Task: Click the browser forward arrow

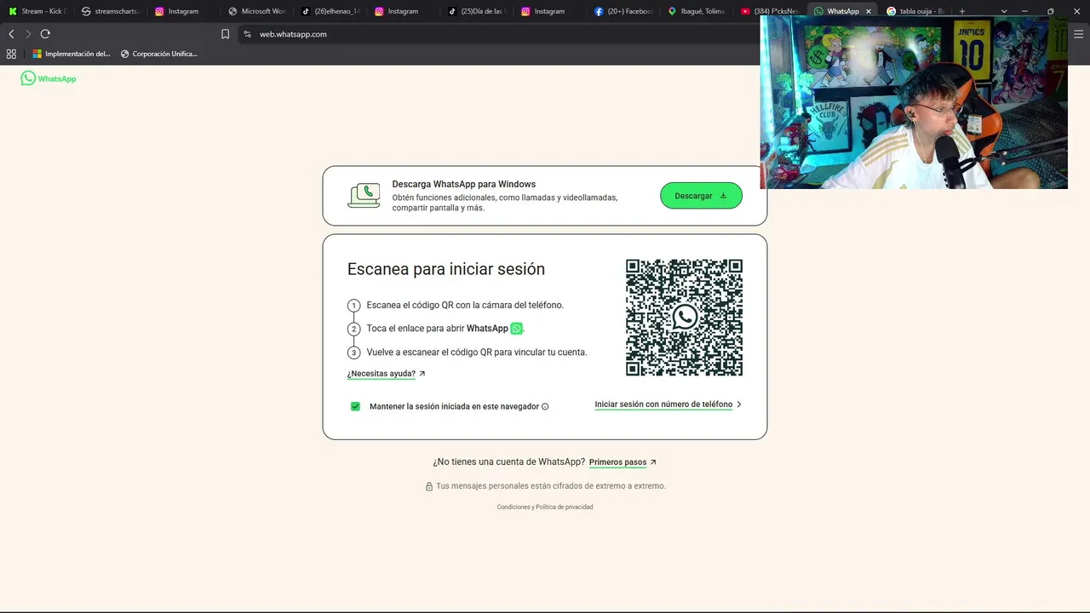Action: [27, 34]
